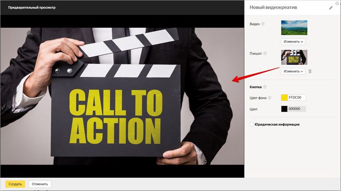Click the help icon next to Цвет фона
Image resolution: width=341 pixels, height=191 pixels.
(270, 98)
